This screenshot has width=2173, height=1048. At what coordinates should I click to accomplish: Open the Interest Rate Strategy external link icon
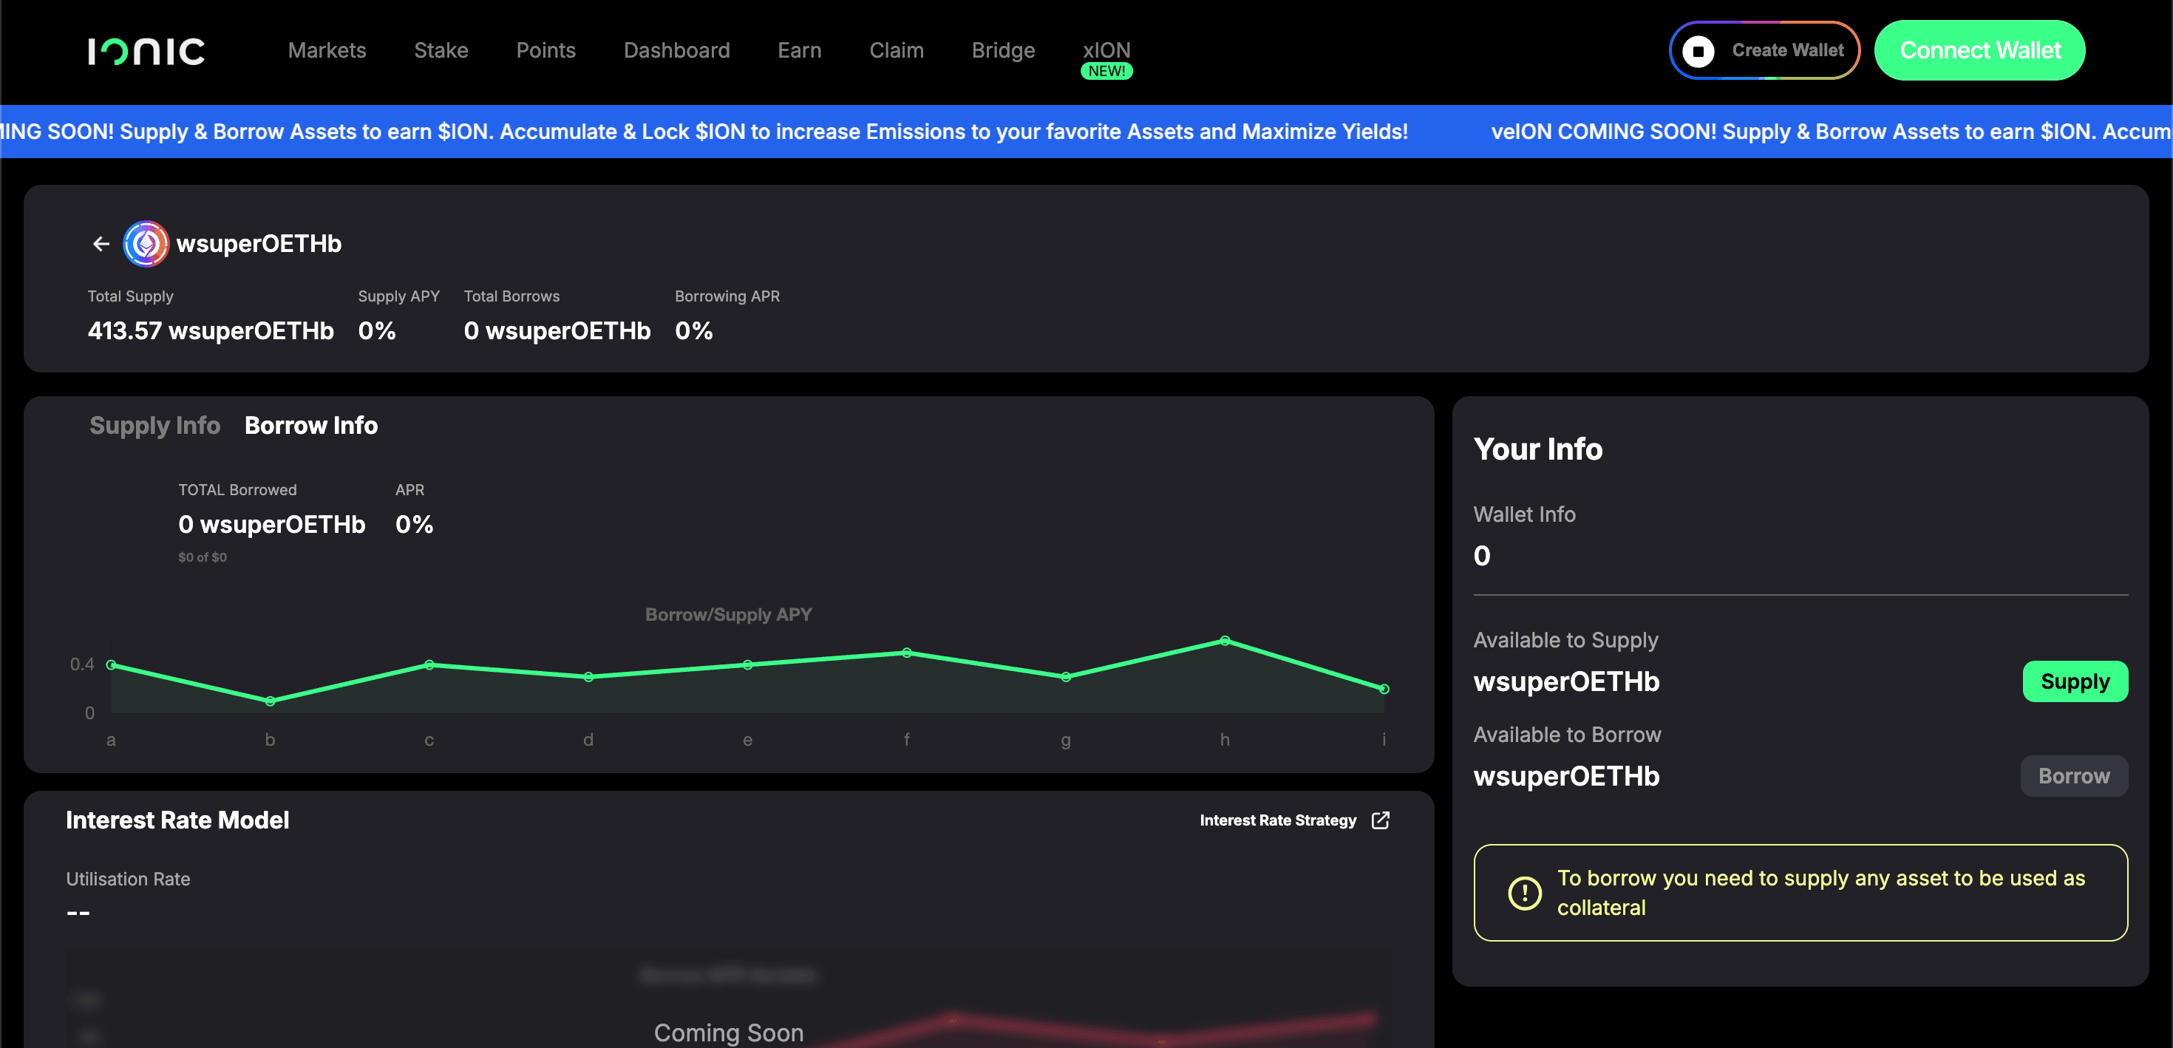tap(1380, 820)
